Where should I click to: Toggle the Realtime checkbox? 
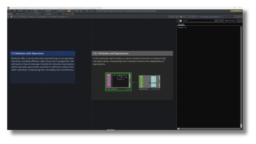pyautogui.click(x=87, y=11)
